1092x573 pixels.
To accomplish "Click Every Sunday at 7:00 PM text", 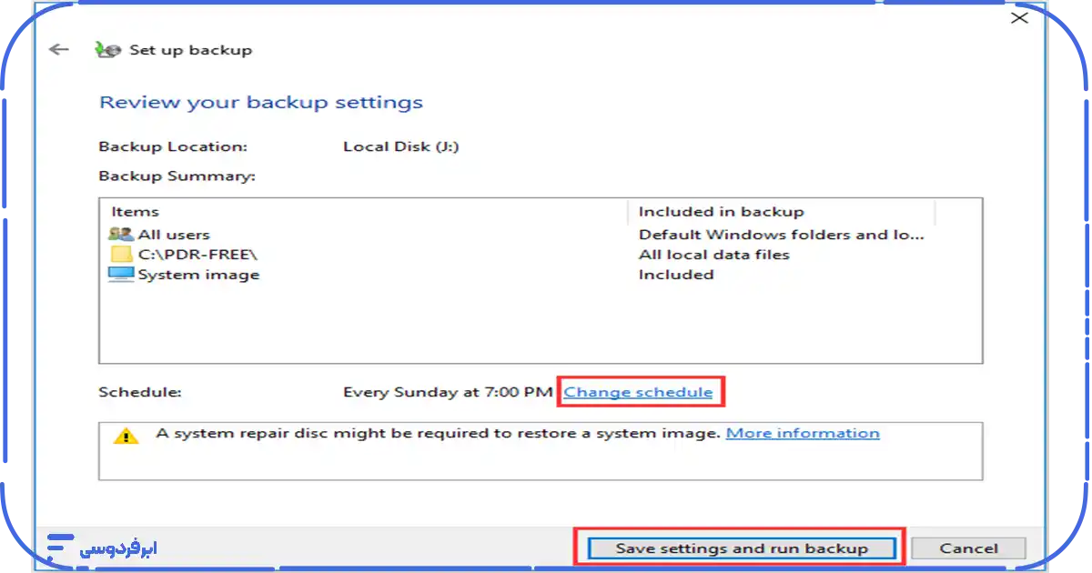I will [448, 392].
